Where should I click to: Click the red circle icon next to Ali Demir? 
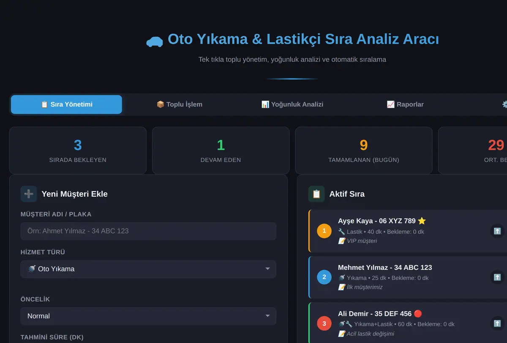click(418, 314)
